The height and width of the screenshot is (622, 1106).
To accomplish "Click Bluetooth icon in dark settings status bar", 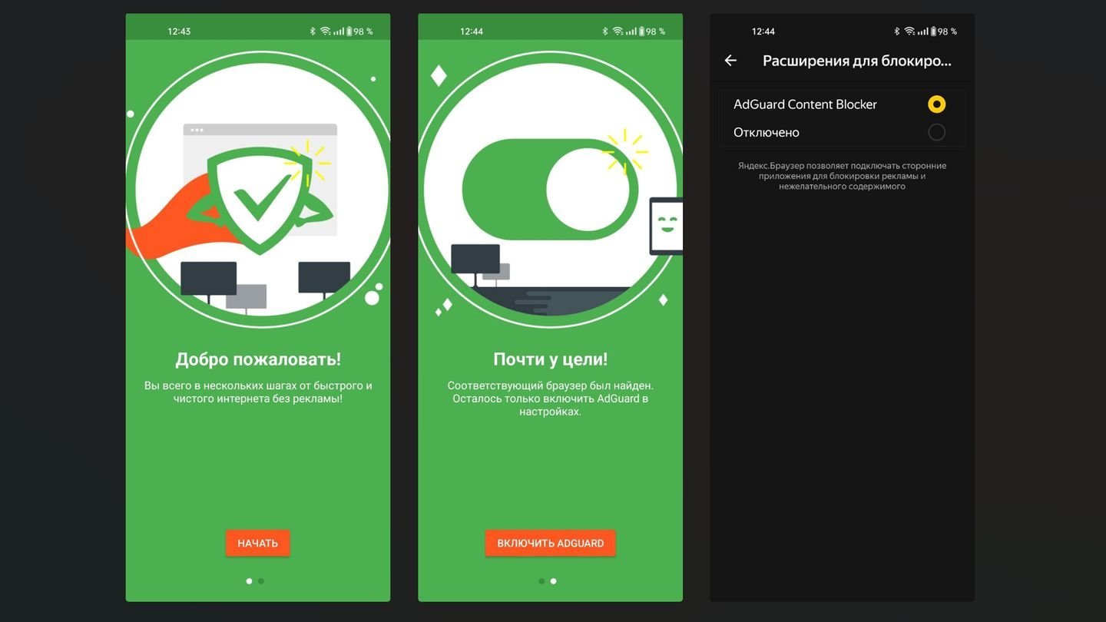I will pos(896,31).
